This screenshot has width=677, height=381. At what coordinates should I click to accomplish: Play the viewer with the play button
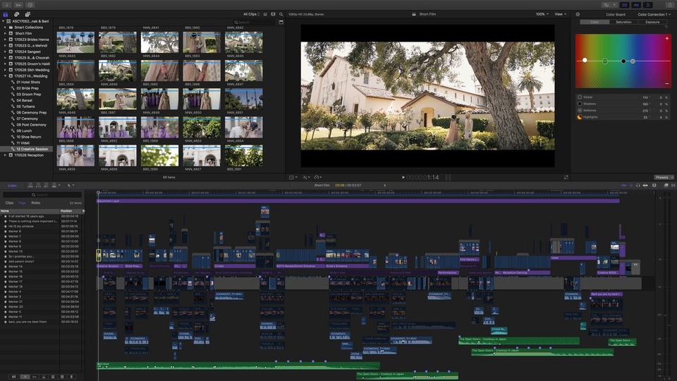[x=403, y=177]
